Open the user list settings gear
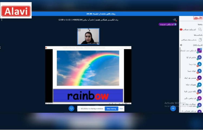This screenshot has width=203, height=130. (181, 45)
